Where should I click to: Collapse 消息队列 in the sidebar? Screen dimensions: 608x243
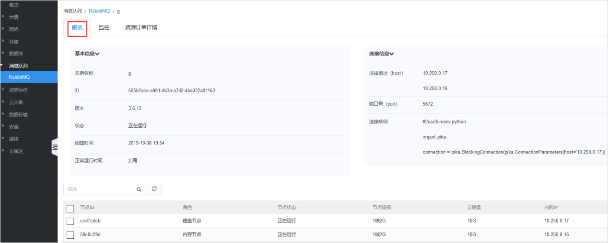click(x=18, y=66)
